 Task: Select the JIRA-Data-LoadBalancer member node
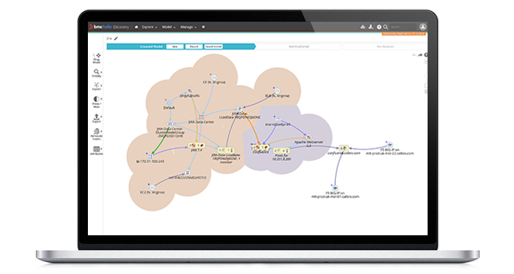(x=226, y=150)
